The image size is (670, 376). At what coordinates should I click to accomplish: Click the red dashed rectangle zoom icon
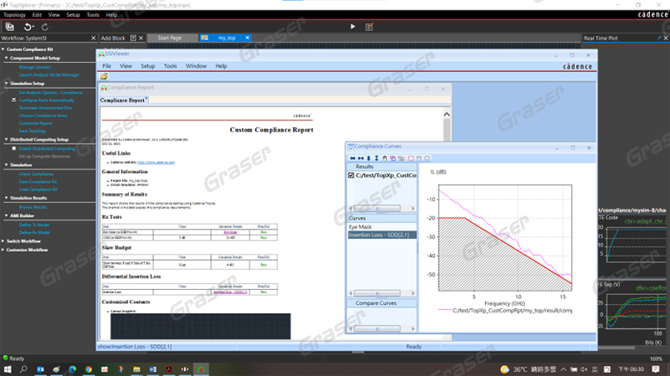[411, 158]
